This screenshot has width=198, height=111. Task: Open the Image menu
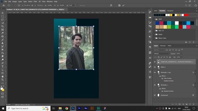(x=15, y=2)
